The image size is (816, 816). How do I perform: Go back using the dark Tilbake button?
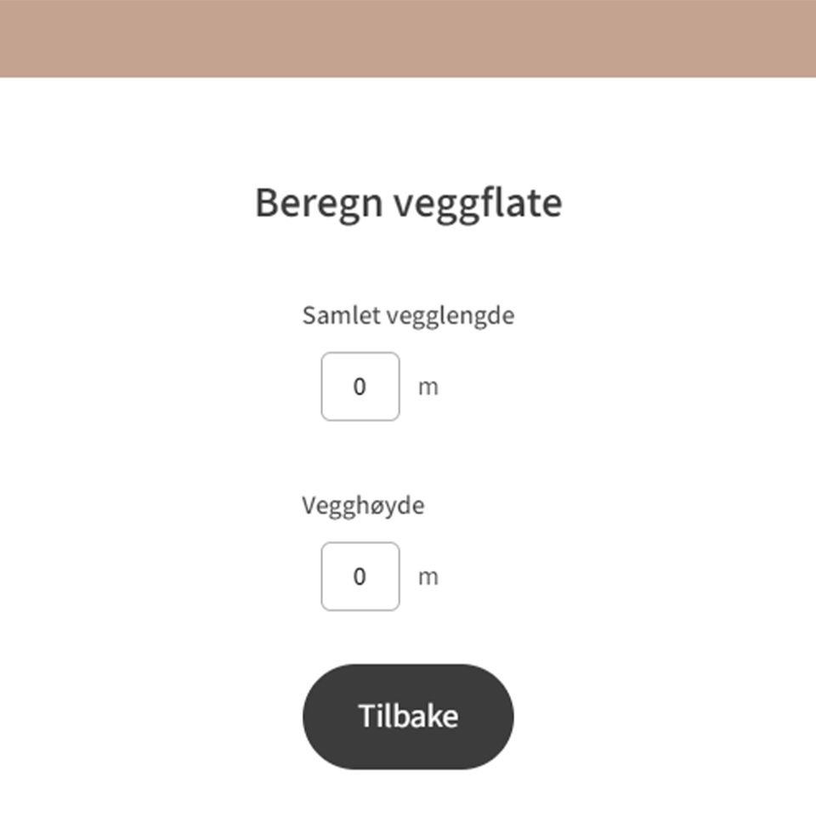408,716
